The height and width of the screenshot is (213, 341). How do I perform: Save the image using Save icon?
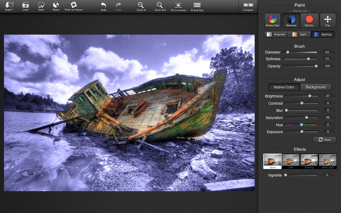(x=41, y=5)
